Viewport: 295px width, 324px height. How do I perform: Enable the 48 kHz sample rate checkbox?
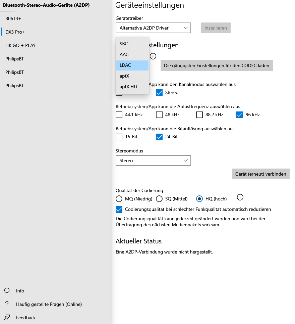click(x=159, y=115)
